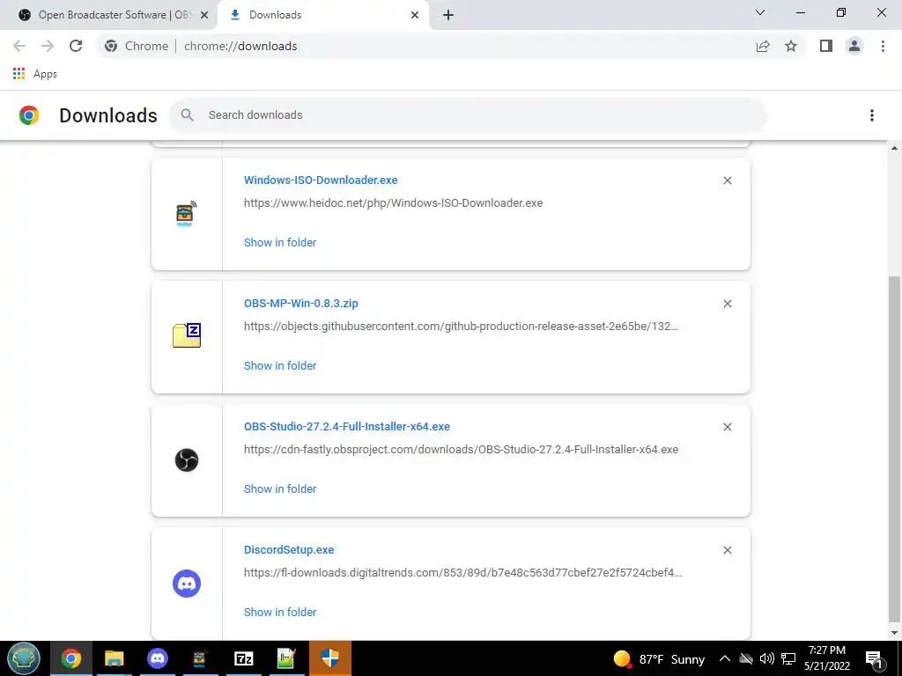The image size is (902, 676).
Task: Open the DiscordSetup.exe file link
Action: [x=289, y=549]
